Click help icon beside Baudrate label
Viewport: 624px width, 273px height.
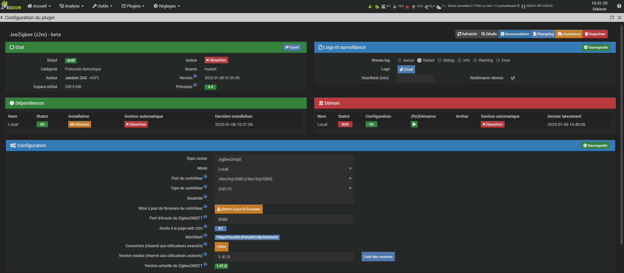click(205, 197)
